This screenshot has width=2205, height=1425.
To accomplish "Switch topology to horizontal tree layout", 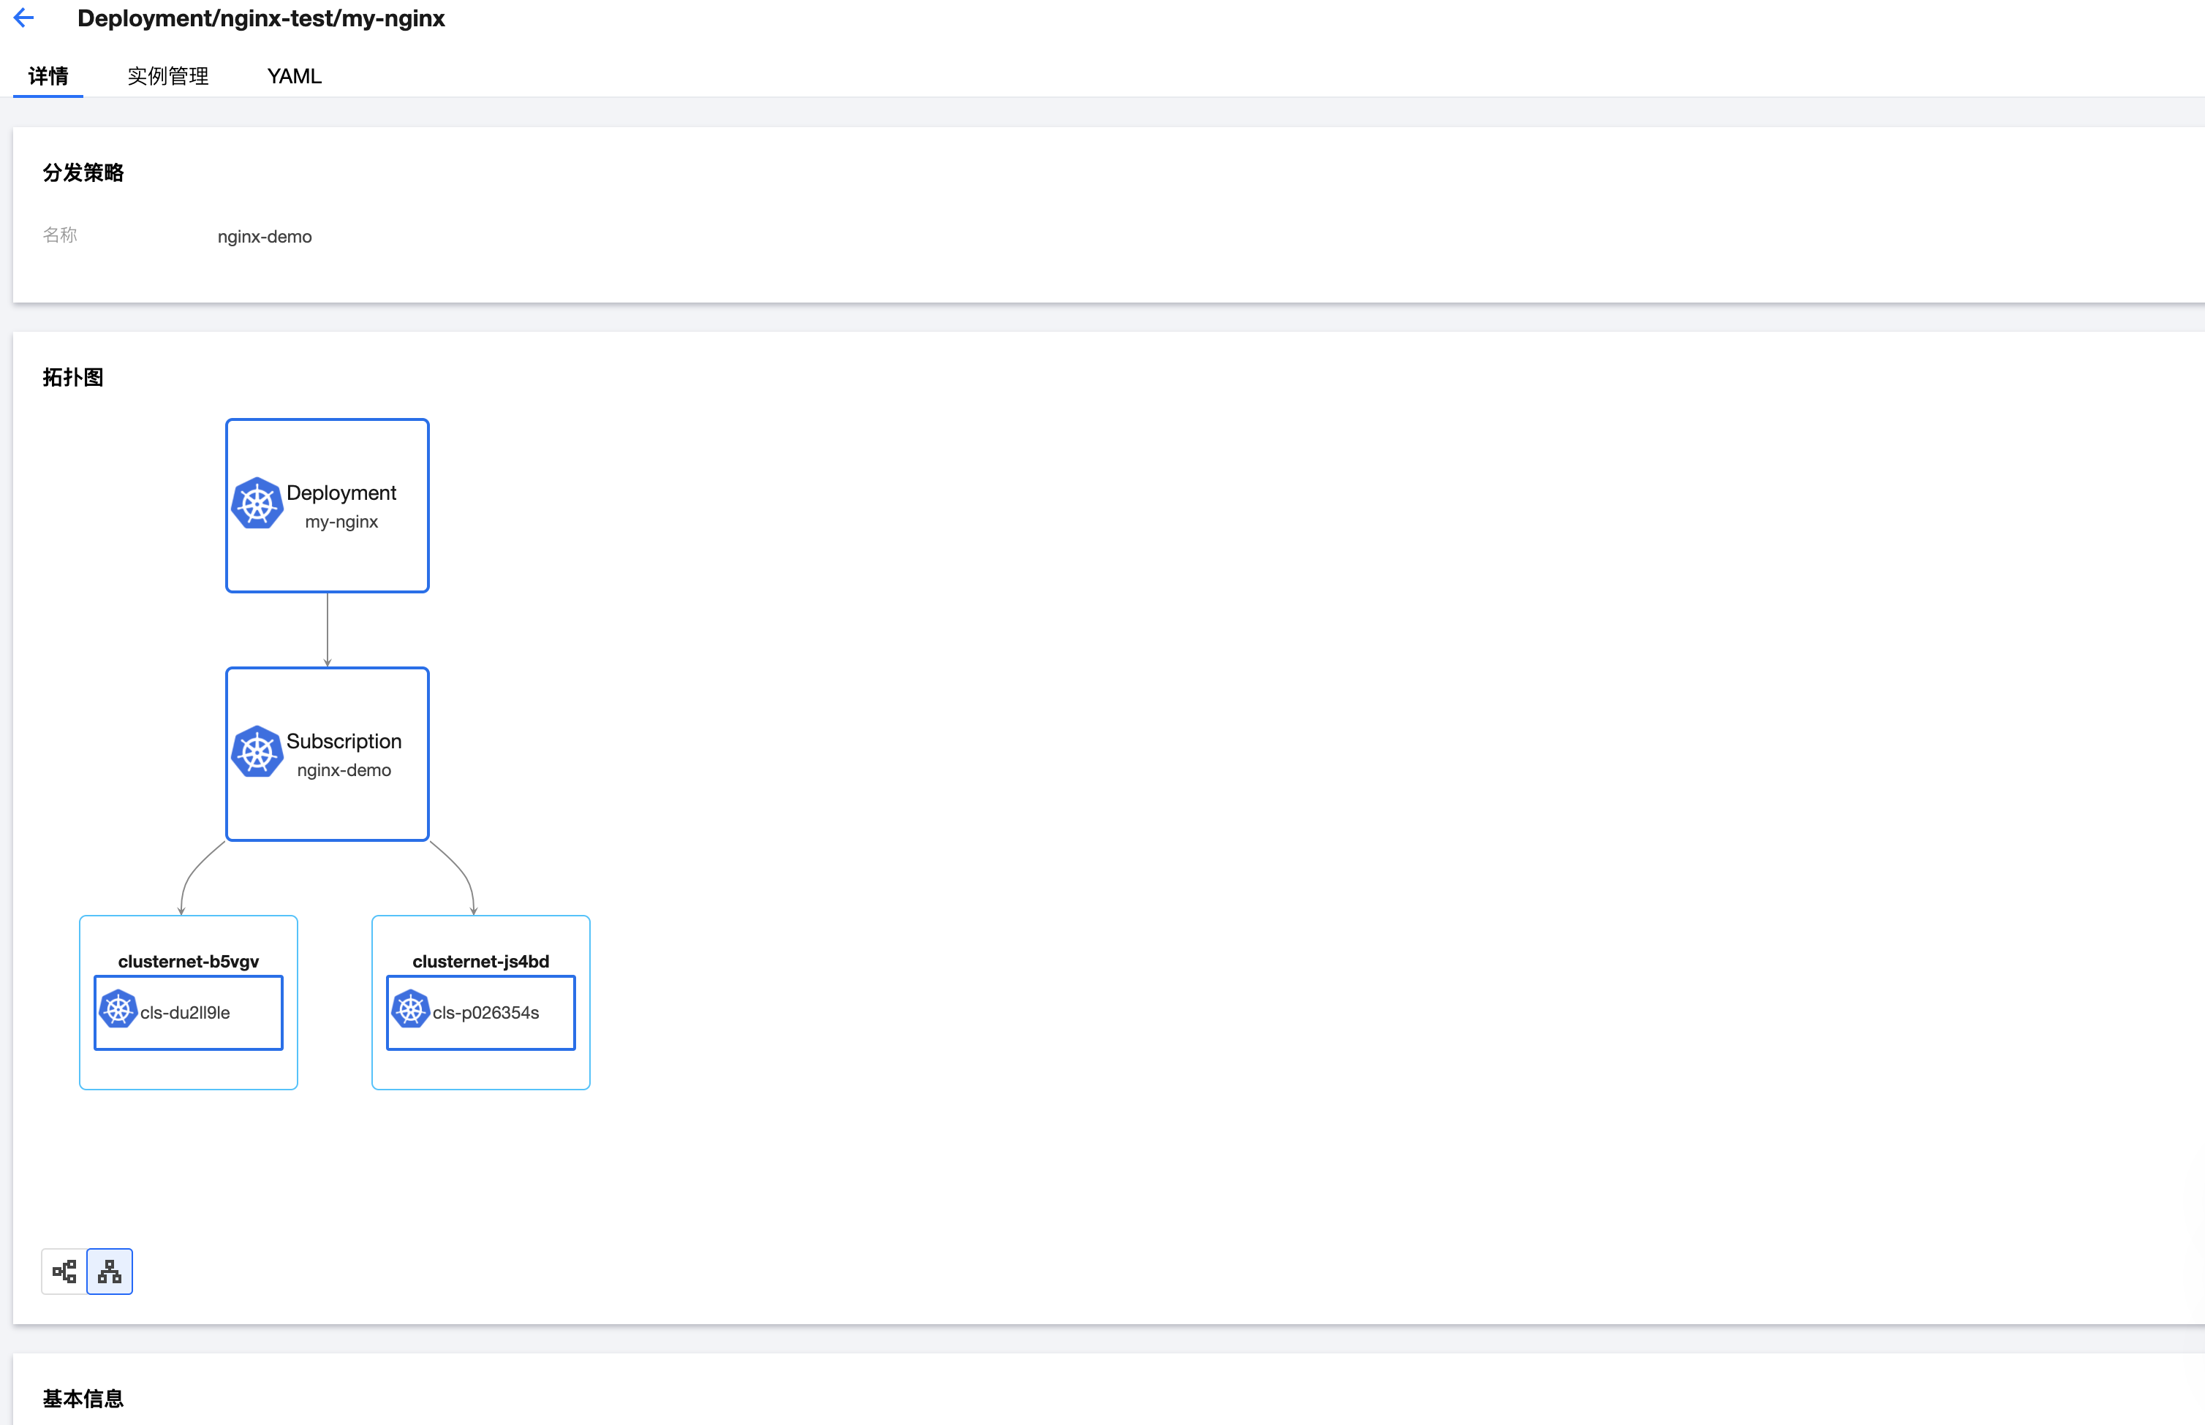I will pyautogui.click(x=64, y=1272).
